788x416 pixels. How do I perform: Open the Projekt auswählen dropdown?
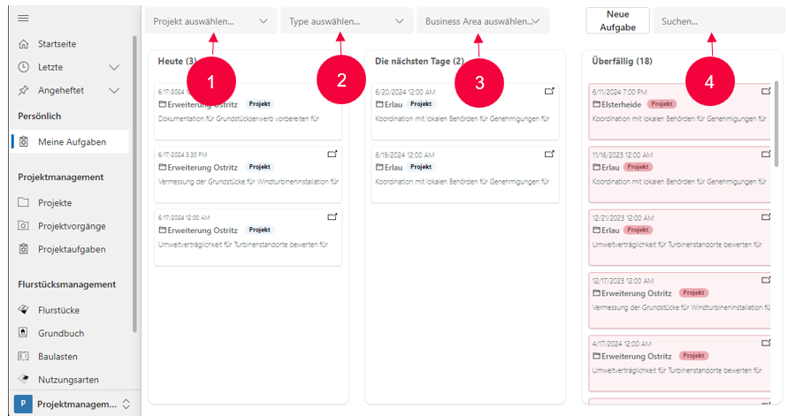[x=210, y=21]
